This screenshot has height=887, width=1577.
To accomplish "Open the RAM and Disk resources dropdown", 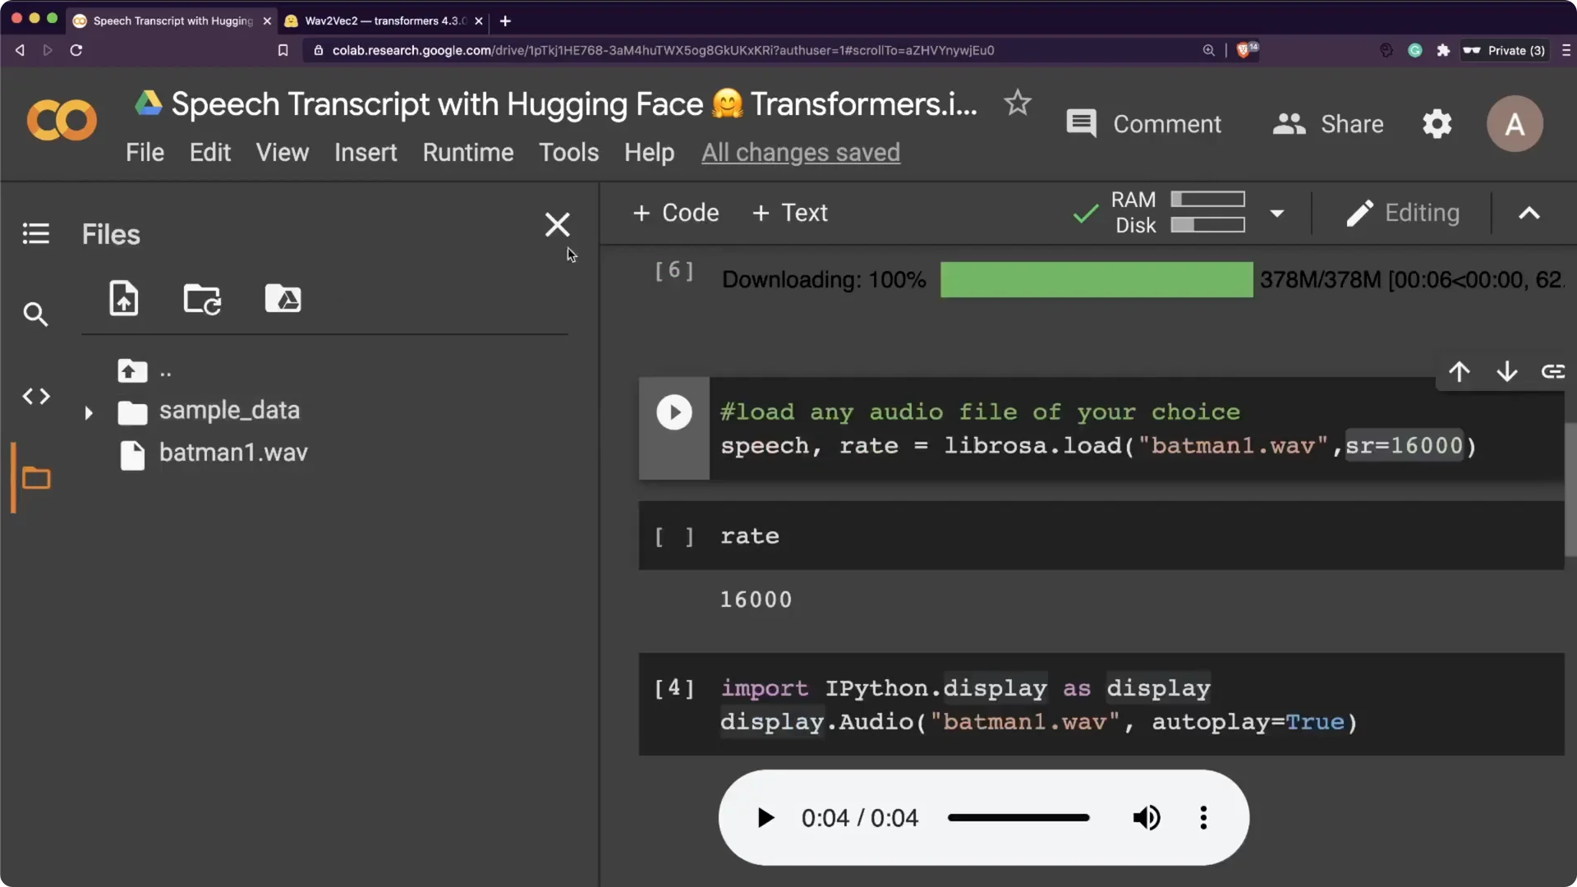I will (x=1278, y=213).
